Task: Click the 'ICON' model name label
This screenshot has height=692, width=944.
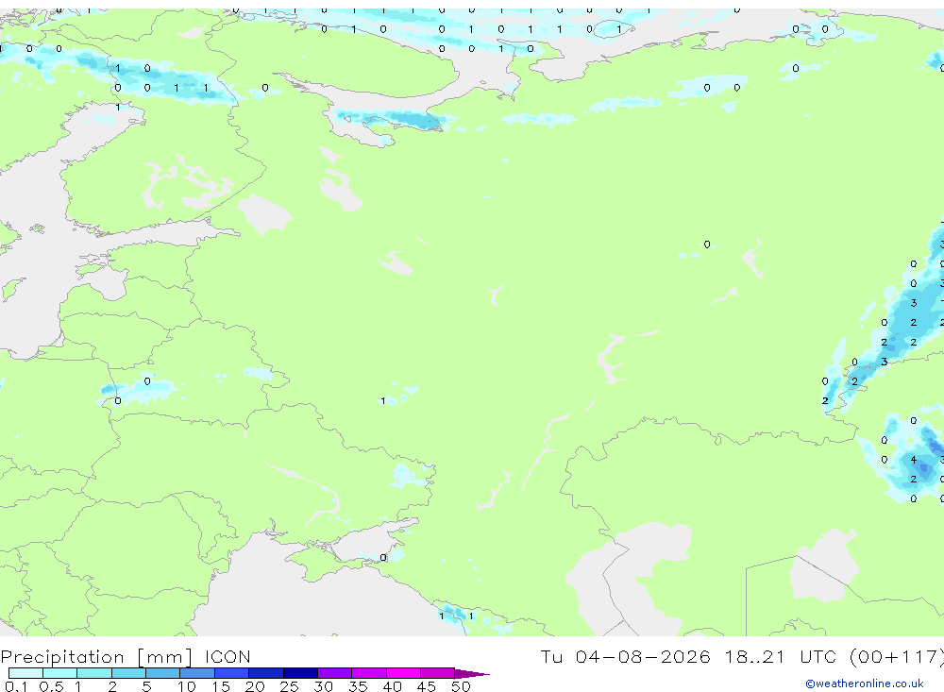Action: (228, 656)
